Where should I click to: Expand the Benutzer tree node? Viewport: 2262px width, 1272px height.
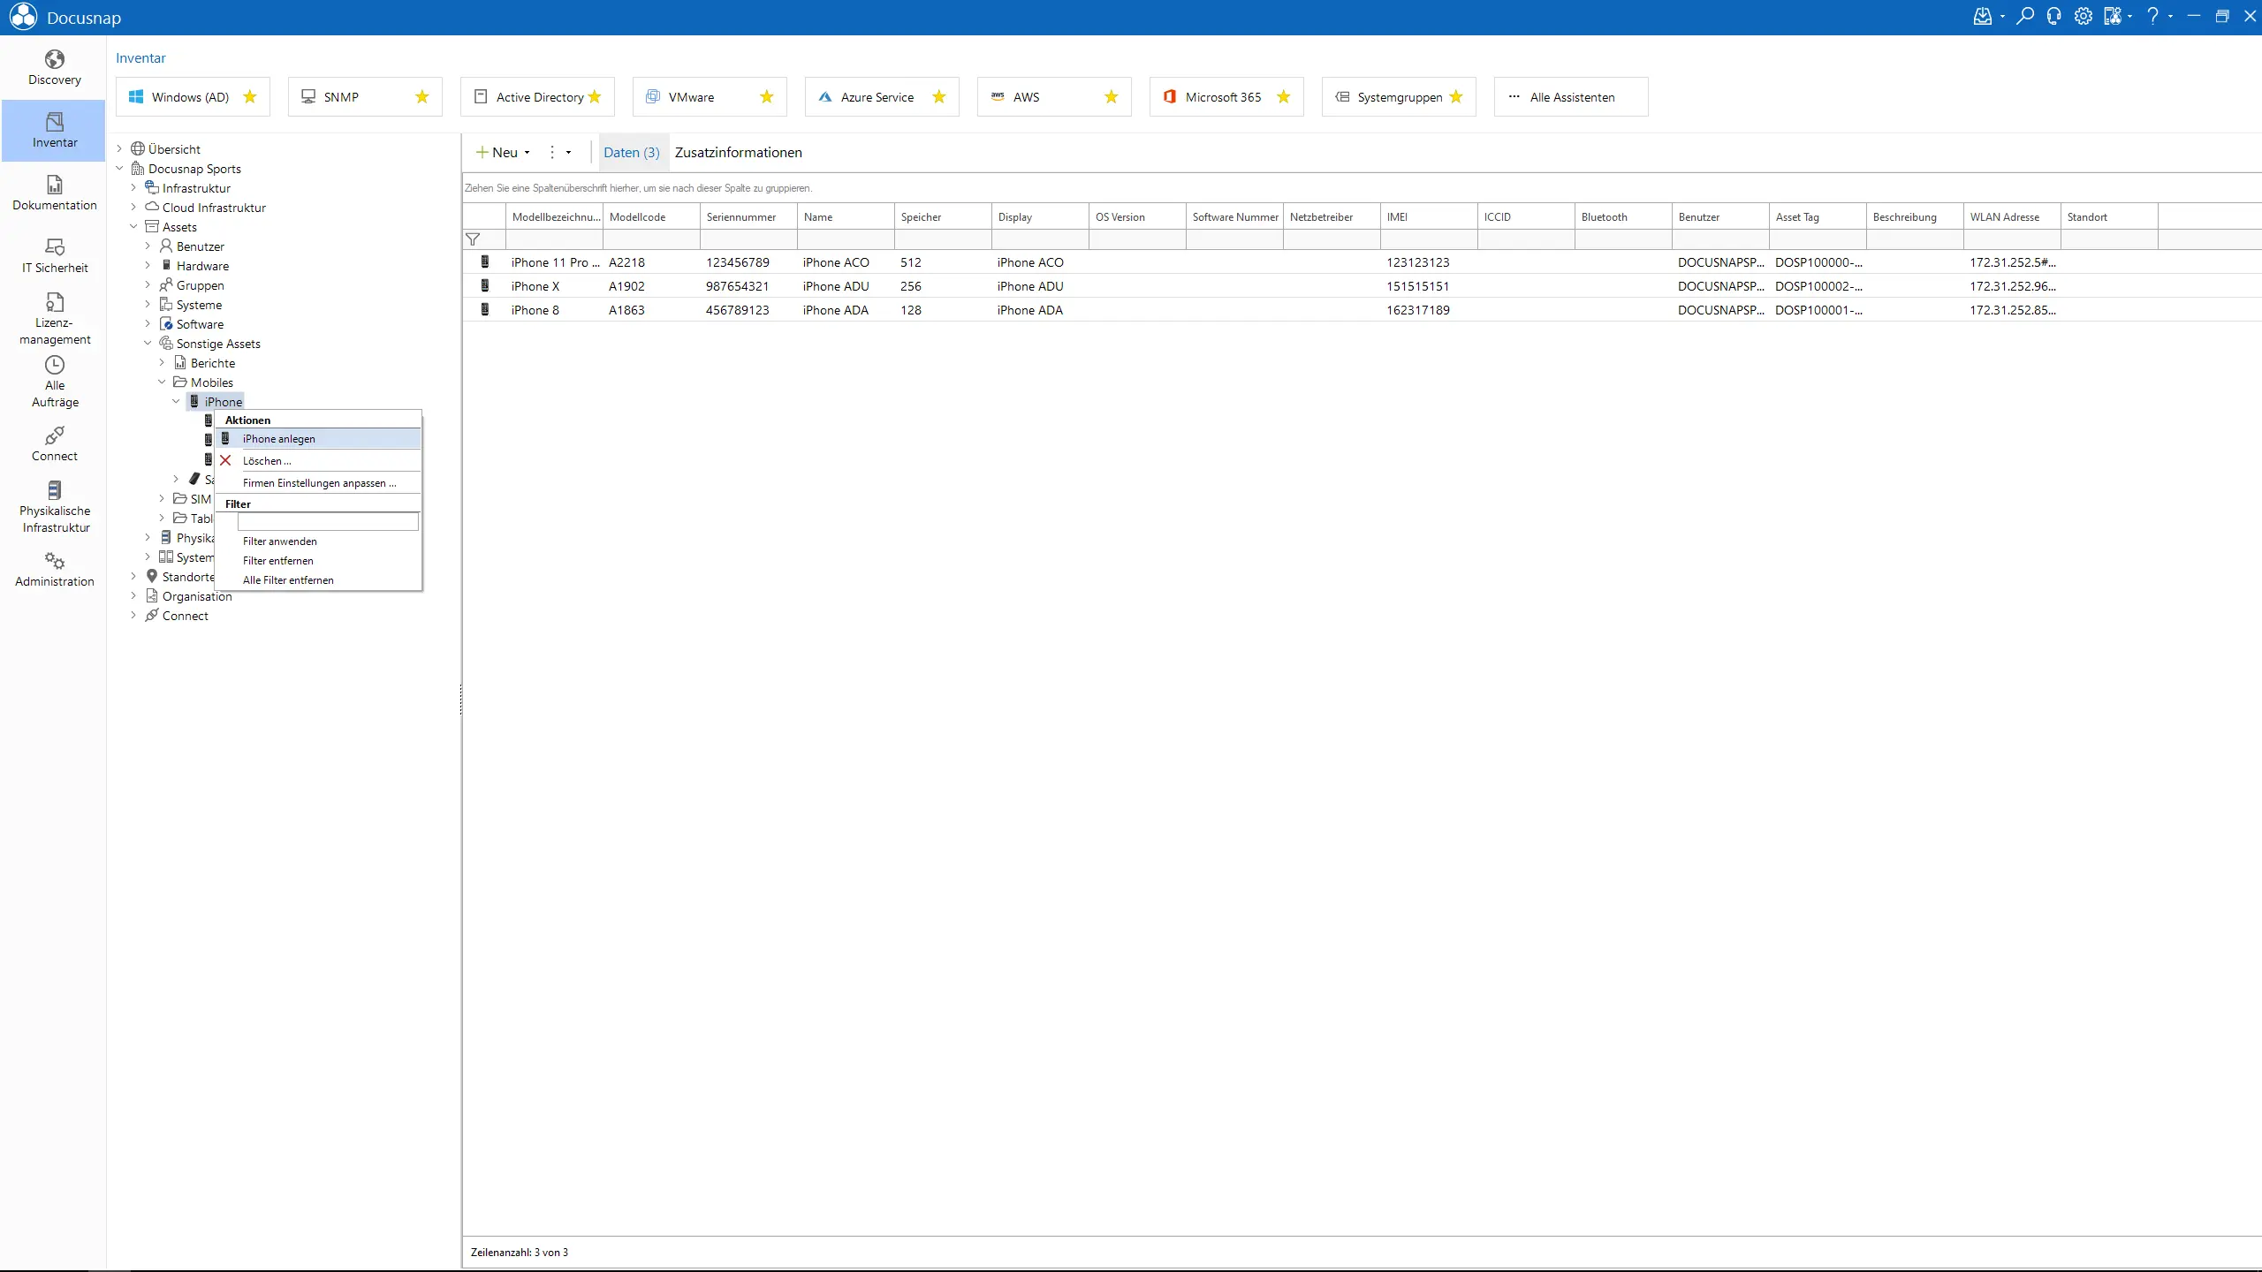148,246
